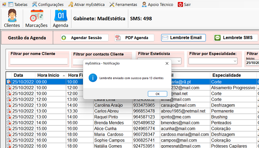Click the Lembrete Email button
The height and width of the screenshot is (148, 259).
pos(183,38)
